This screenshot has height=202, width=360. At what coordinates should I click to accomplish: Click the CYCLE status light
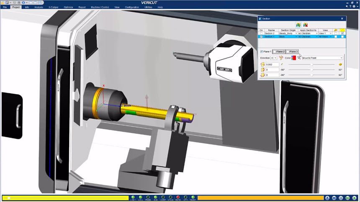click(x=171, y=197)
